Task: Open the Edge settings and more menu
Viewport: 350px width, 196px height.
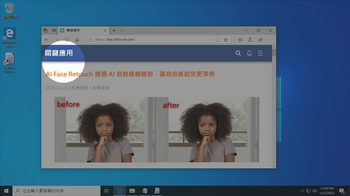Action: (x=271, y=39)
